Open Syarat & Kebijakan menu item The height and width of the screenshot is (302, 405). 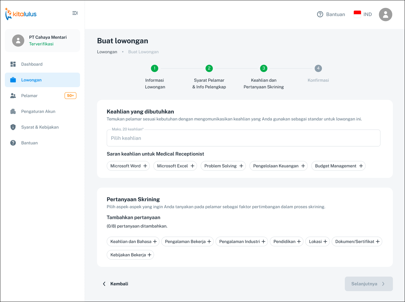[42, 127]
